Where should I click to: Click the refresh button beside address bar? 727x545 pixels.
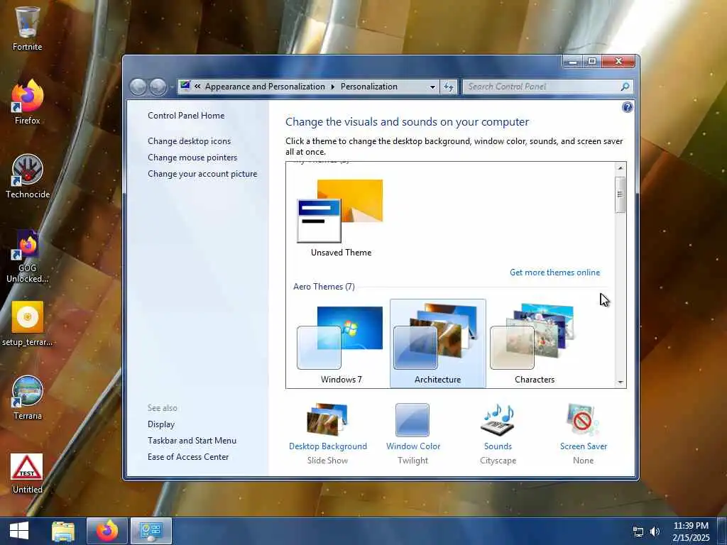coord(449,87)
